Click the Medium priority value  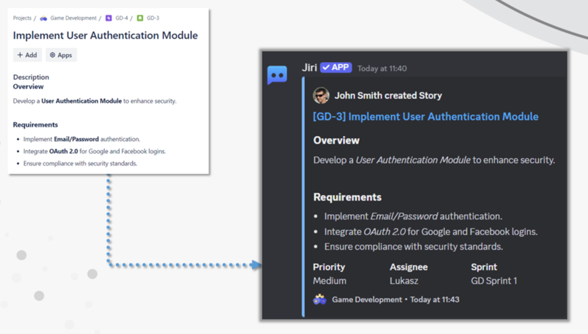[x=329, y=281]
